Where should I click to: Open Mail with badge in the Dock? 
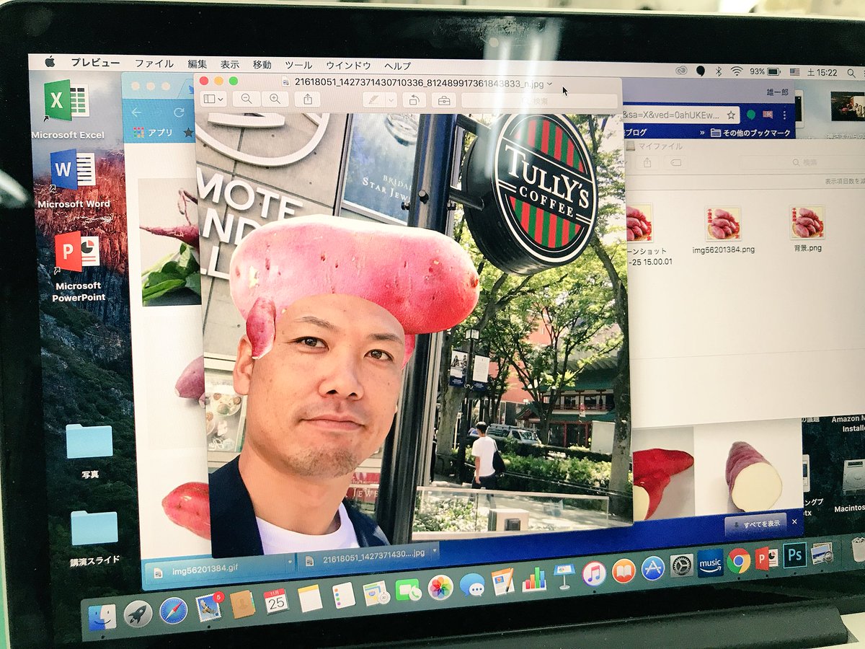pos(208,607)
